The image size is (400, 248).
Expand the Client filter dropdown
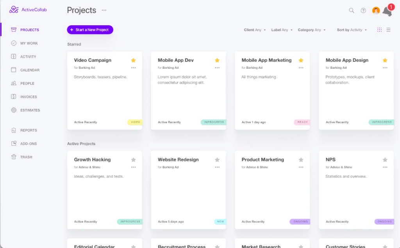coord(255,30)
